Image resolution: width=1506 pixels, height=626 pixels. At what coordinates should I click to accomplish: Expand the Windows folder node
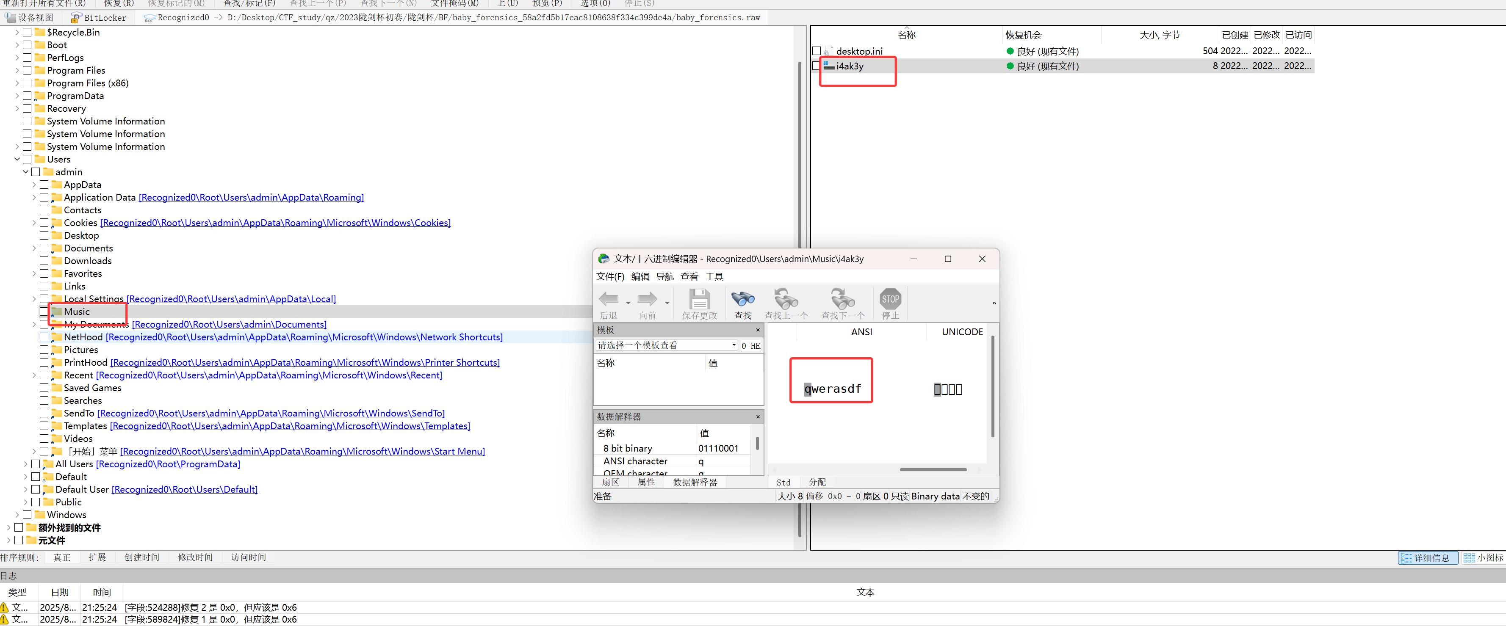17,515
